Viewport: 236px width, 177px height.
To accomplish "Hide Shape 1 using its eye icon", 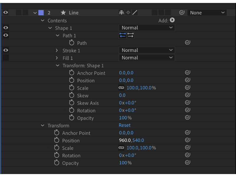I will [6, 28].
